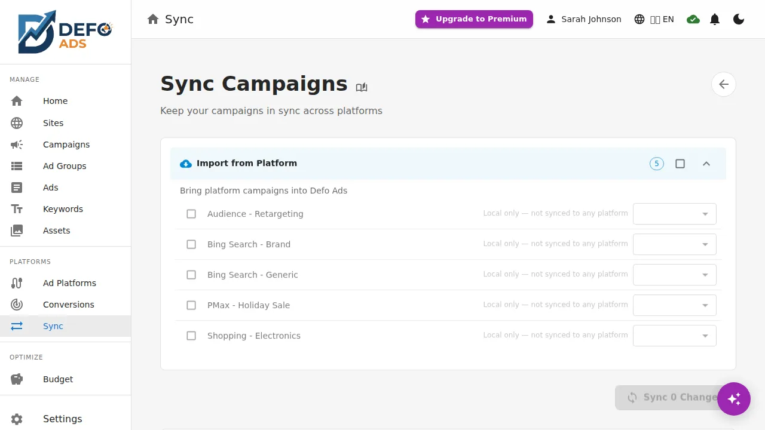Collapse the Import from Platform section
765x430 pixels.
click(x=706, y=164)
